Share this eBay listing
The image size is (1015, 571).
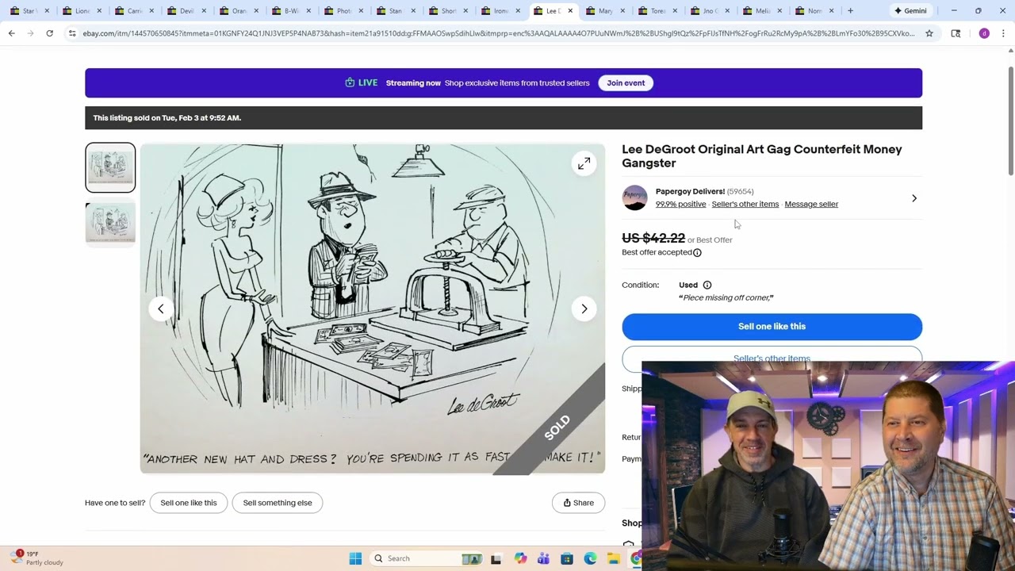tap(578, 503)
